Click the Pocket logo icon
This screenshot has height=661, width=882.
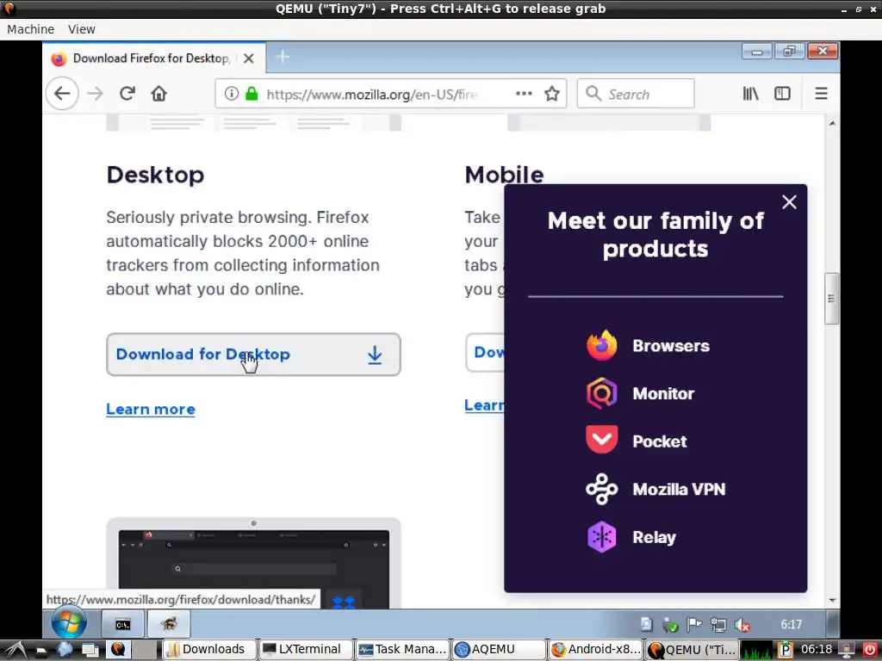point(602,439)
